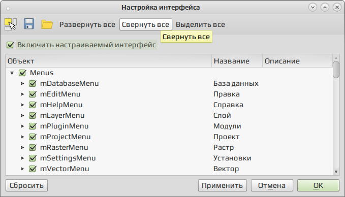Screen dimensions: 345x197
Task: Uncheck the mSettingsMenu checkbox
Action: point(33,158)
